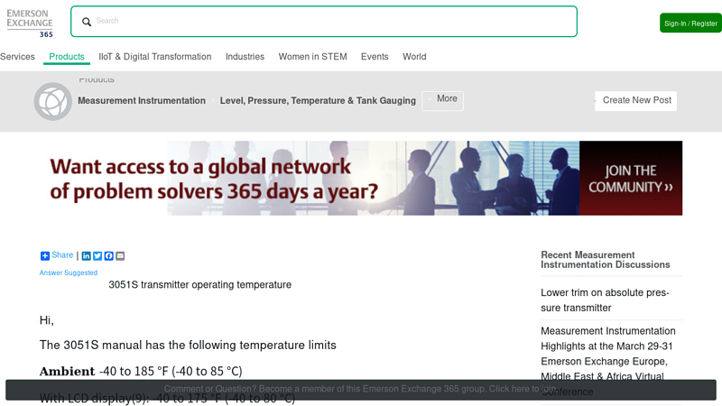Open the Industries menu item
Image resolution: width=722 pixels, height=406 pixels.
[245, 57]
